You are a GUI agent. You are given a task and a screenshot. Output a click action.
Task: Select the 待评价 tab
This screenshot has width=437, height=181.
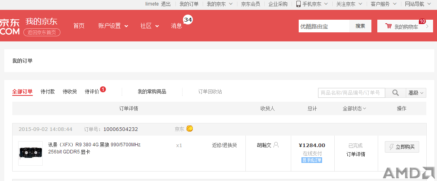click(x=92, y=92)
